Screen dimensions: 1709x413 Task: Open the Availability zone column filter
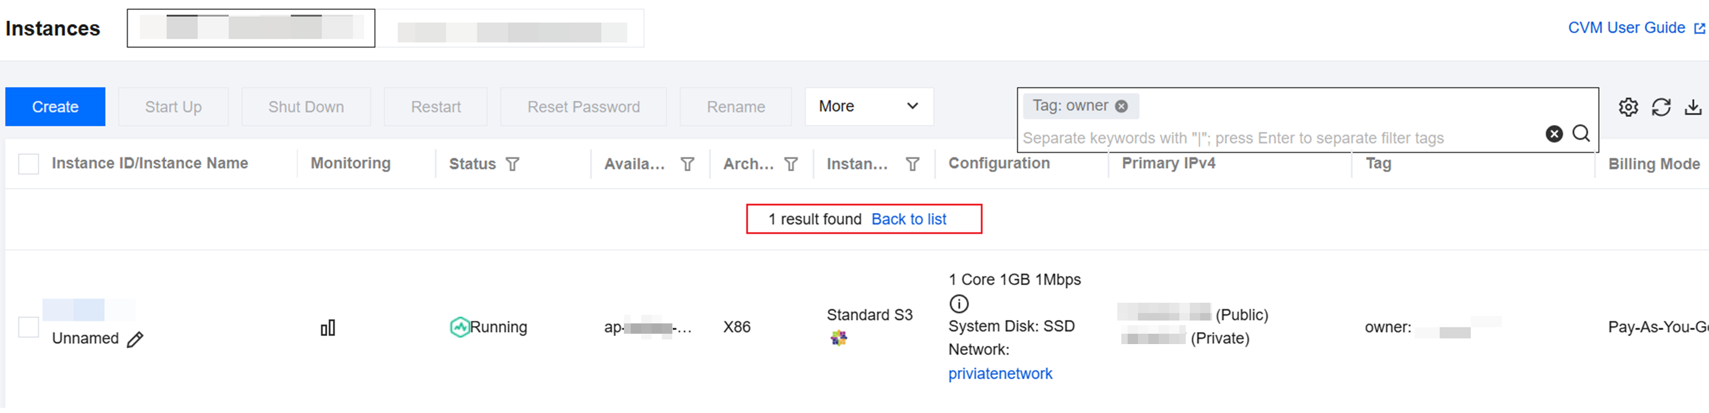coord(687,164)
